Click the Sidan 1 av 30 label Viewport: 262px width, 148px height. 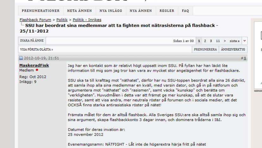tap(183, 41)
